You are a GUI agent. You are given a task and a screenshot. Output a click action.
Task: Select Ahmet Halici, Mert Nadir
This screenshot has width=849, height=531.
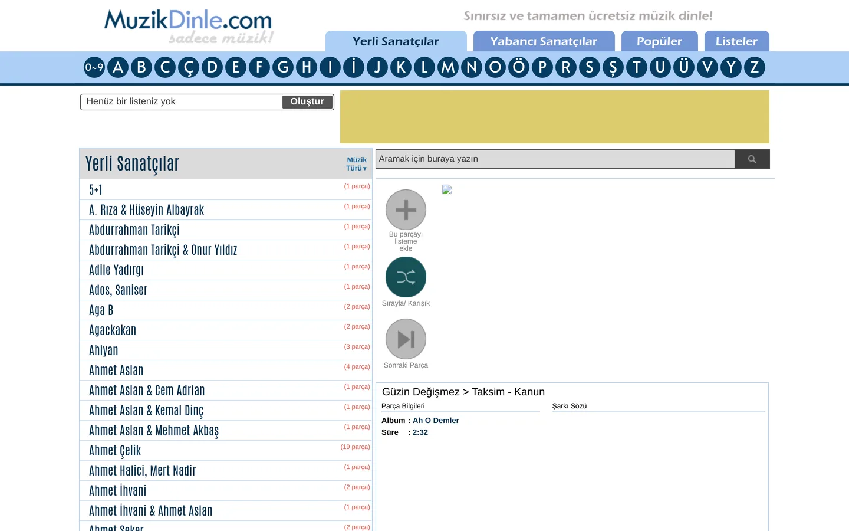pyautogui.click(x=226, y=471)
